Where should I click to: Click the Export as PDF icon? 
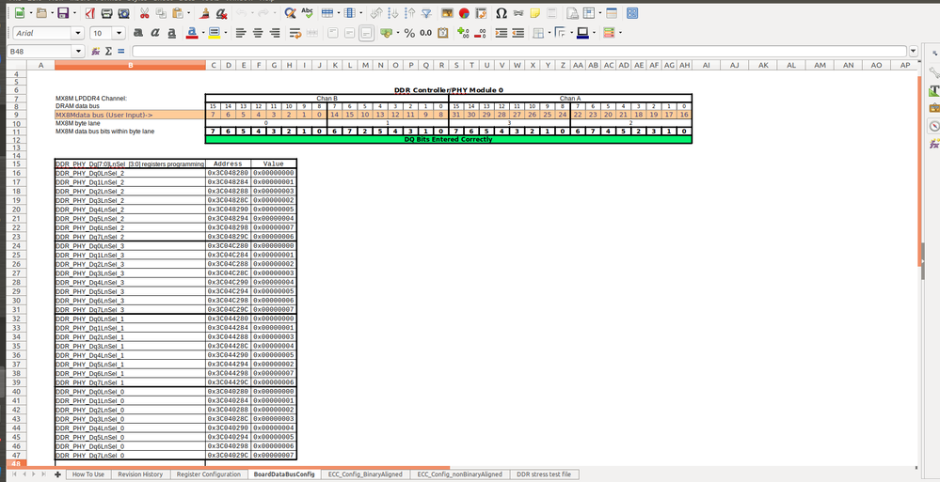tap(88, 12)
